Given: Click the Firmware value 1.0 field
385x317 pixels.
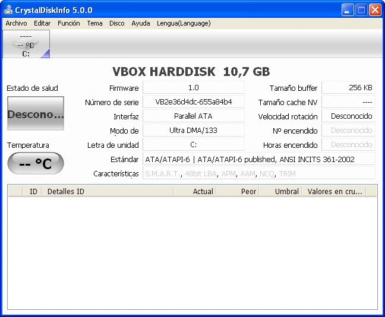Looking at the screenshot, I should point(194,88).
